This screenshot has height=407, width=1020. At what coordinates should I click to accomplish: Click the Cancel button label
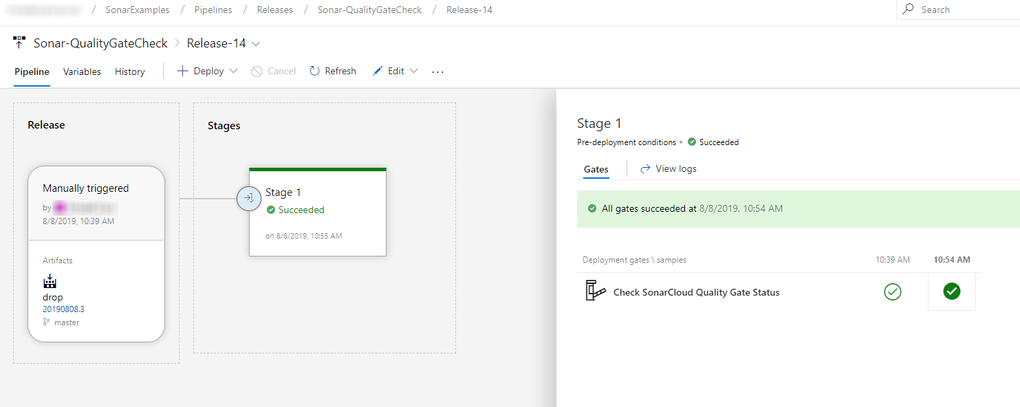click(x=282, y=71)
